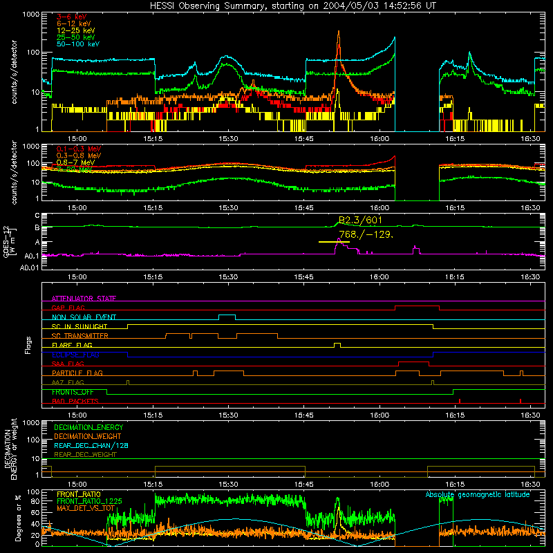Select the 6-12 keV legend label

click(73, 24)
